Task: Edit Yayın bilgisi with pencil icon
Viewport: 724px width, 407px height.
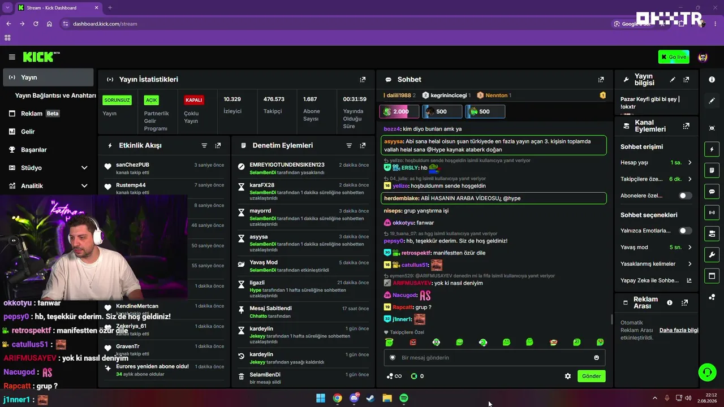Action: coord(673,80)
